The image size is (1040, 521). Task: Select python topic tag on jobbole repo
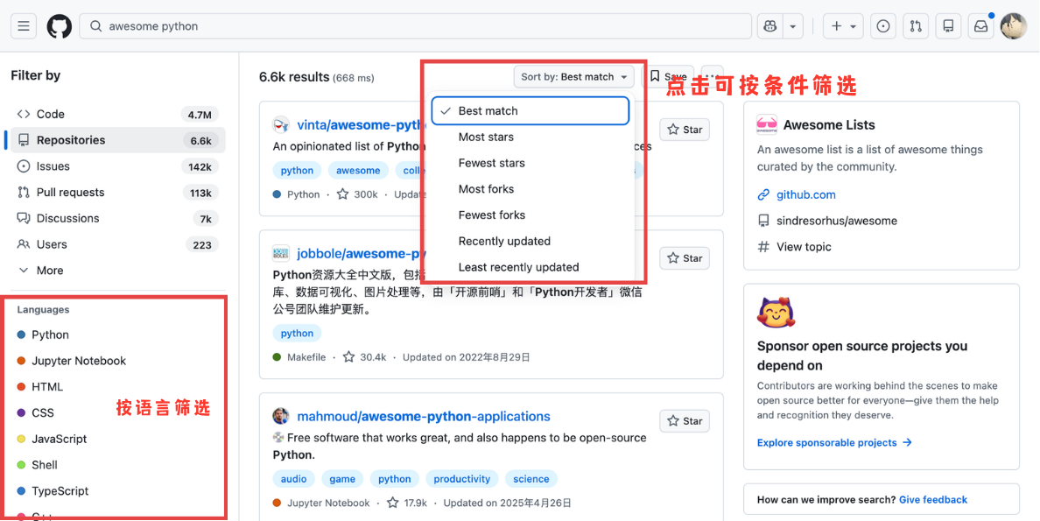(297, 333)
